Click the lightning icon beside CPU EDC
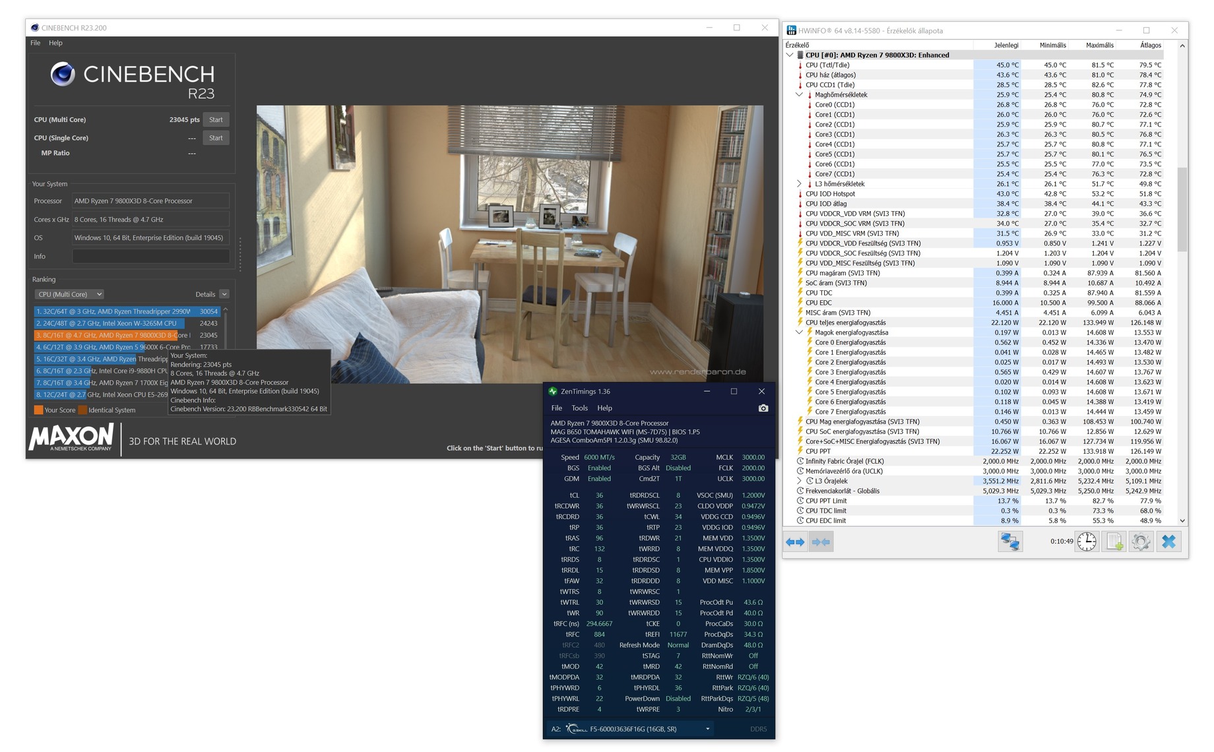The height and width of the screenshot is (752, 1214). pos(800,303)
